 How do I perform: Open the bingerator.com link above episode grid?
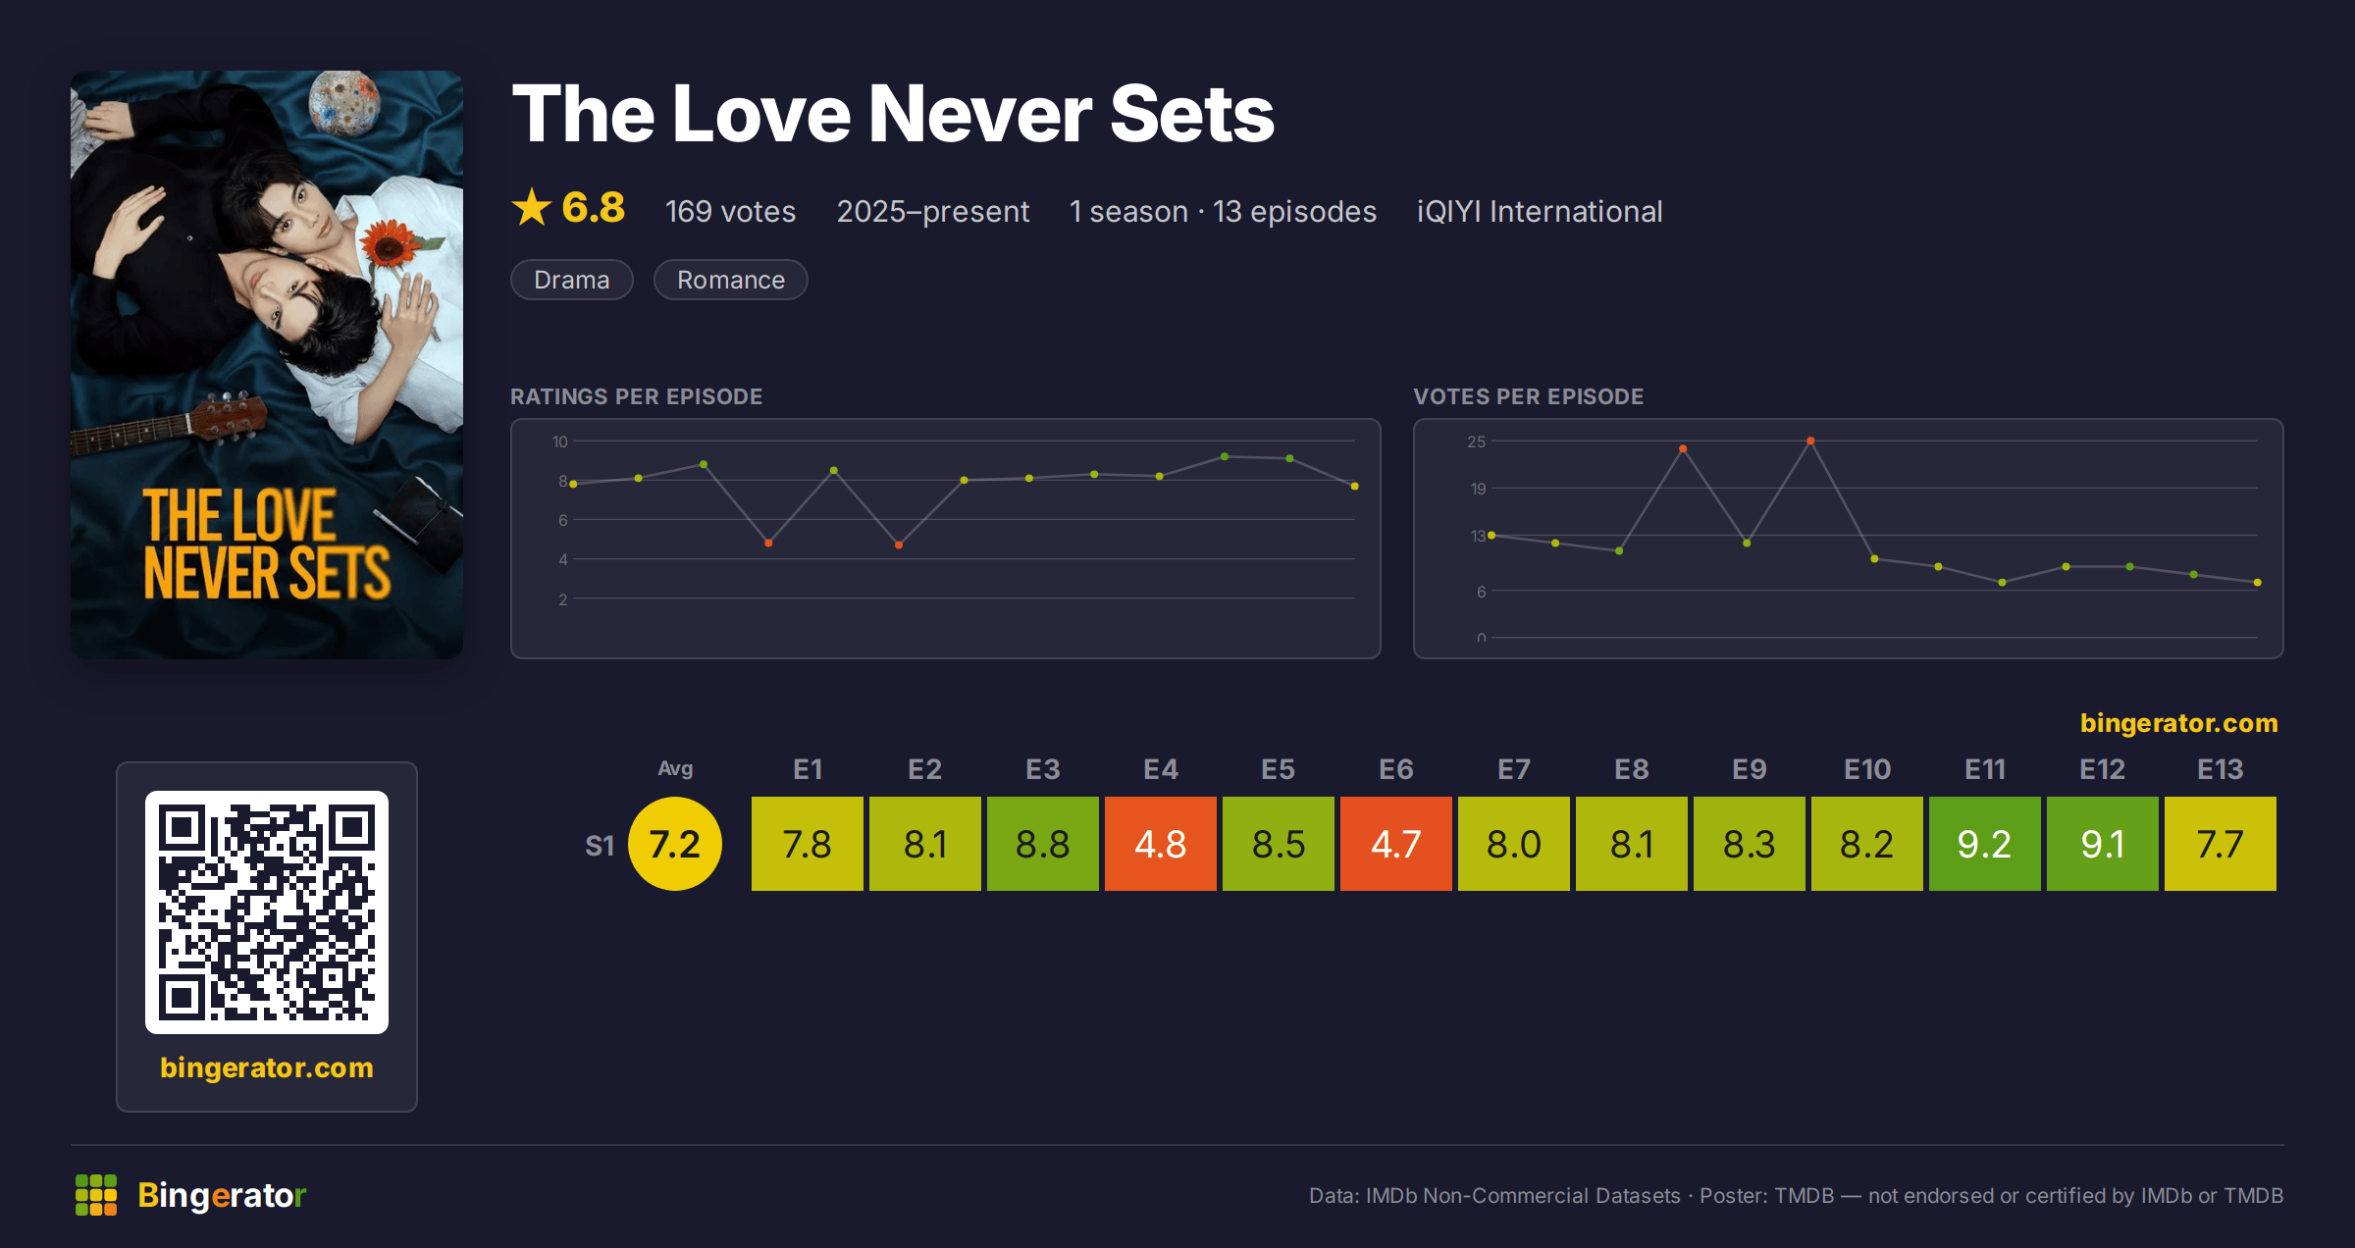[x=2178, y=723]
